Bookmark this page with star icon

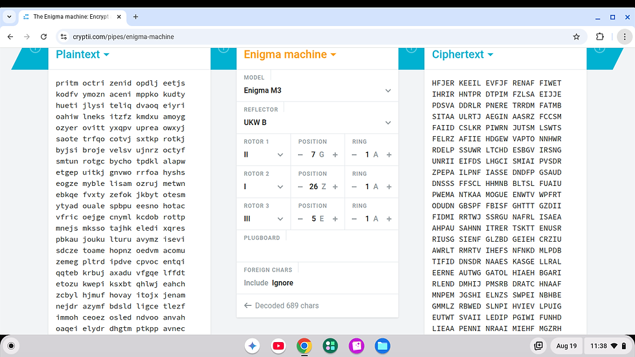[576, 37]
